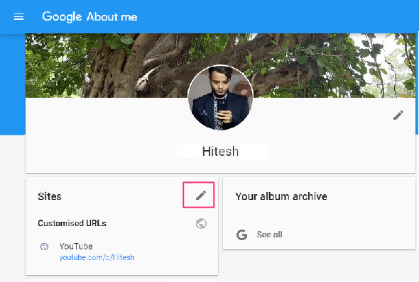This screenshot has width=419, height=282.
Task: Open the youtube.com/c/Hitesh link
Action: tap(97, 257)
